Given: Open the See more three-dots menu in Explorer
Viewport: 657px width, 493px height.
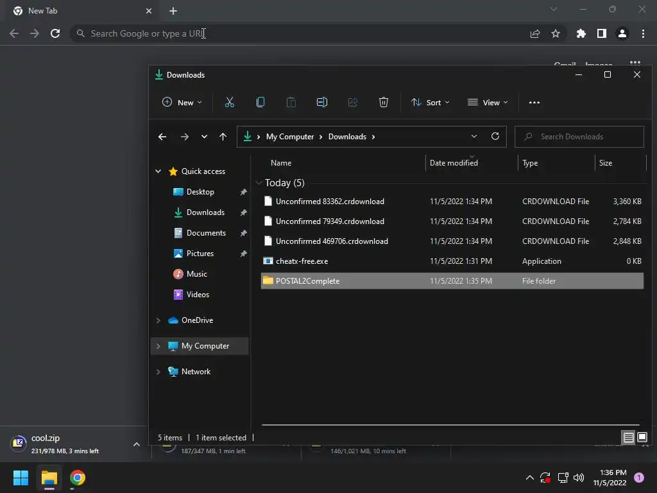Looking at the screenshot, I should [534, 102].
